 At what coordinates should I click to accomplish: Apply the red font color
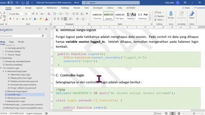point(46,19)
